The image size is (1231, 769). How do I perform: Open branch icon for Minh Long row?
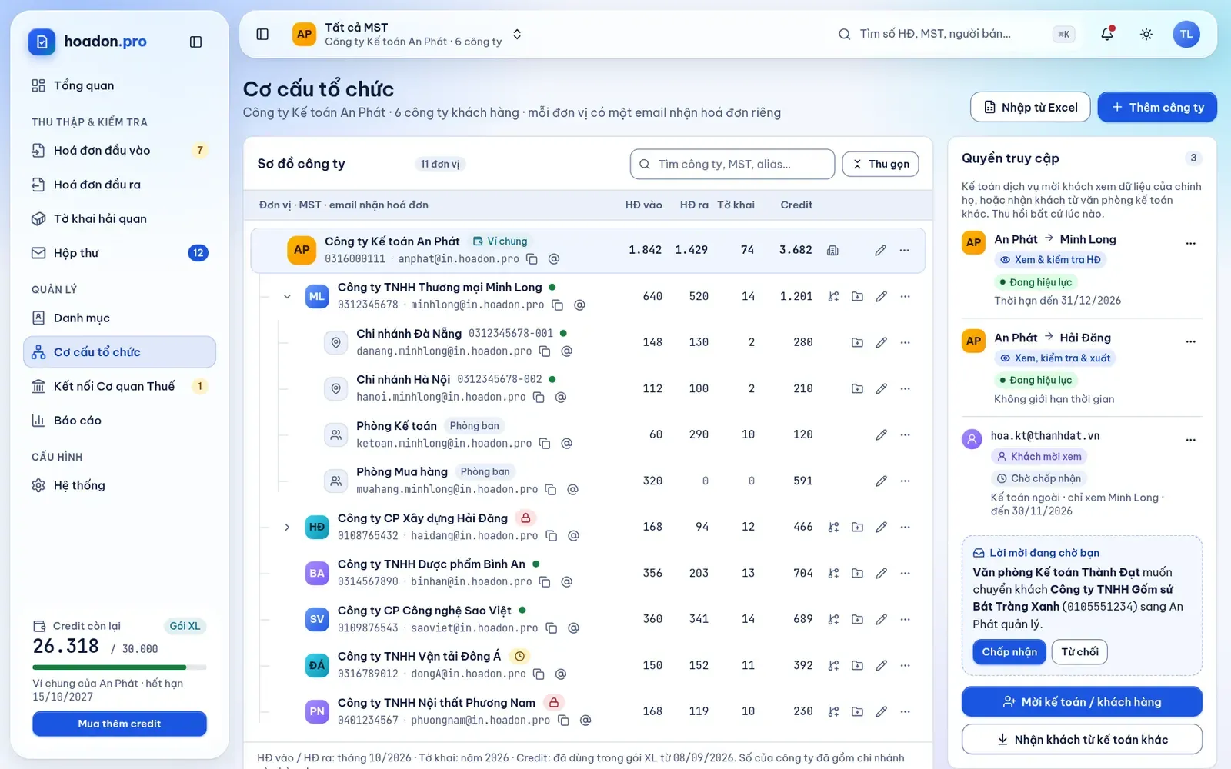pos(833,296)
